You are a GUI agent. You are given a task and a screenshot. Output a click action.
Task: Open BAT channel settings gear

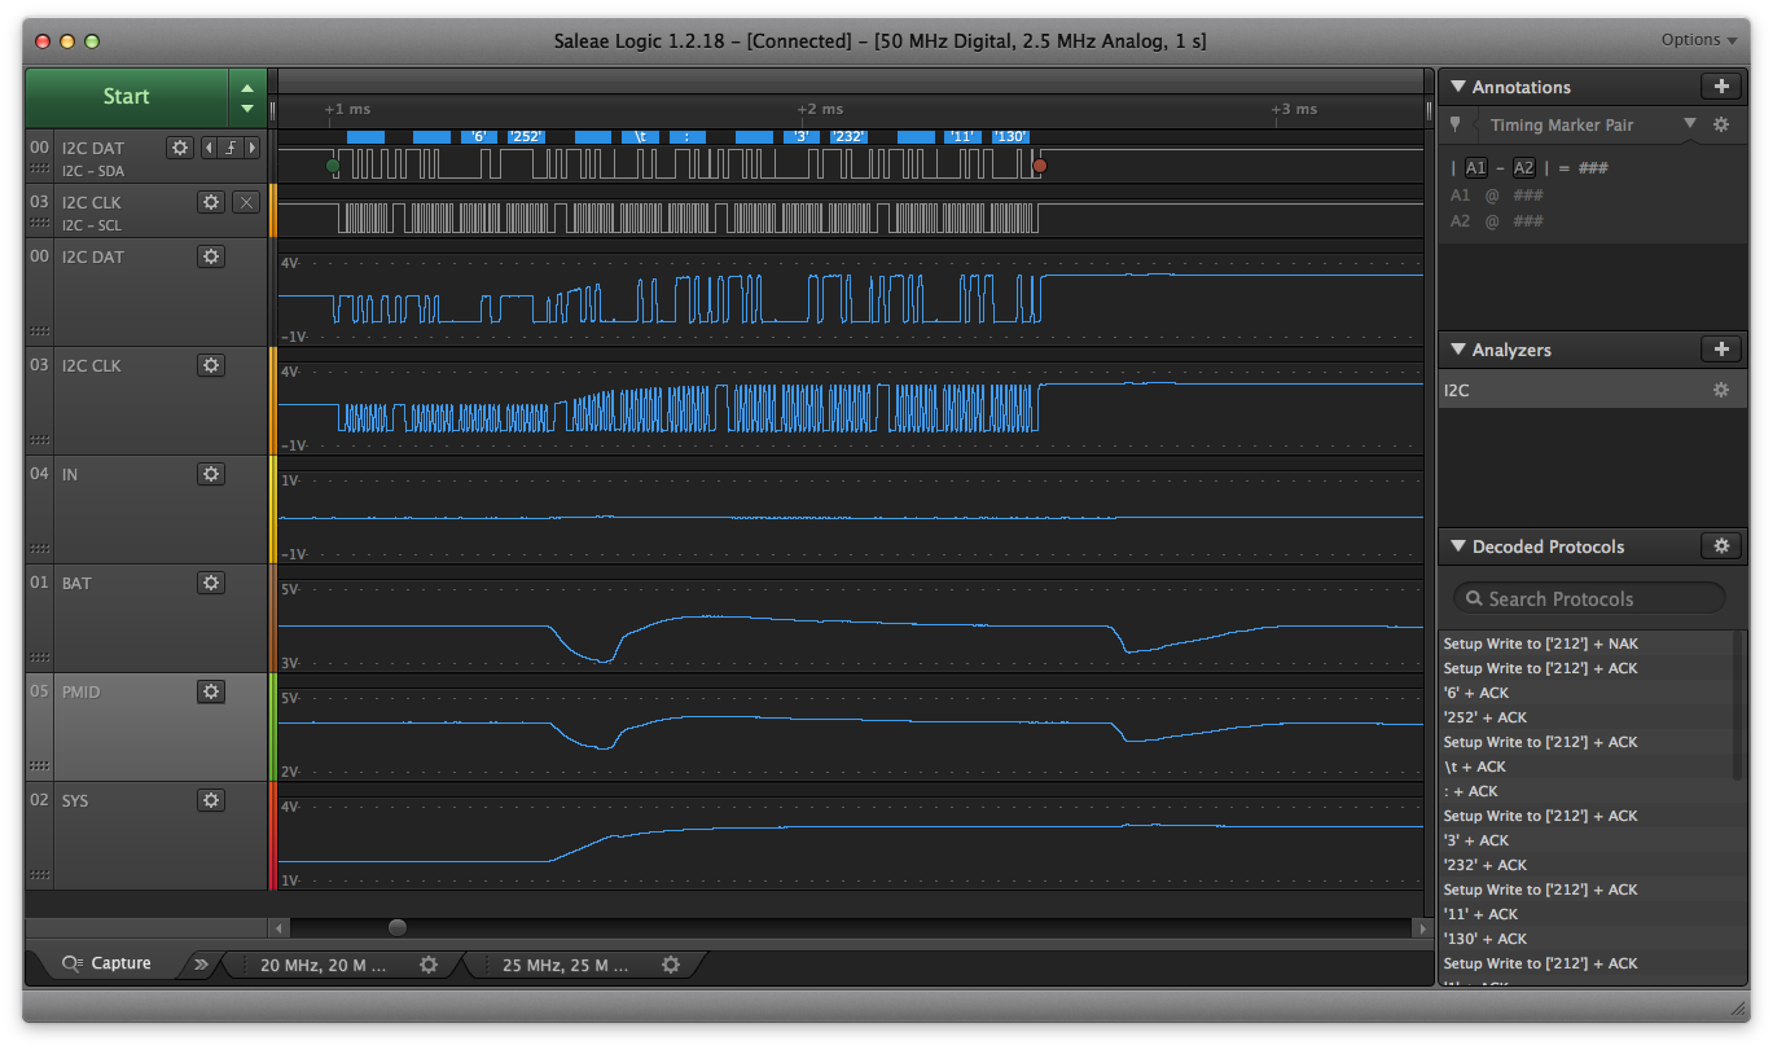210,583
